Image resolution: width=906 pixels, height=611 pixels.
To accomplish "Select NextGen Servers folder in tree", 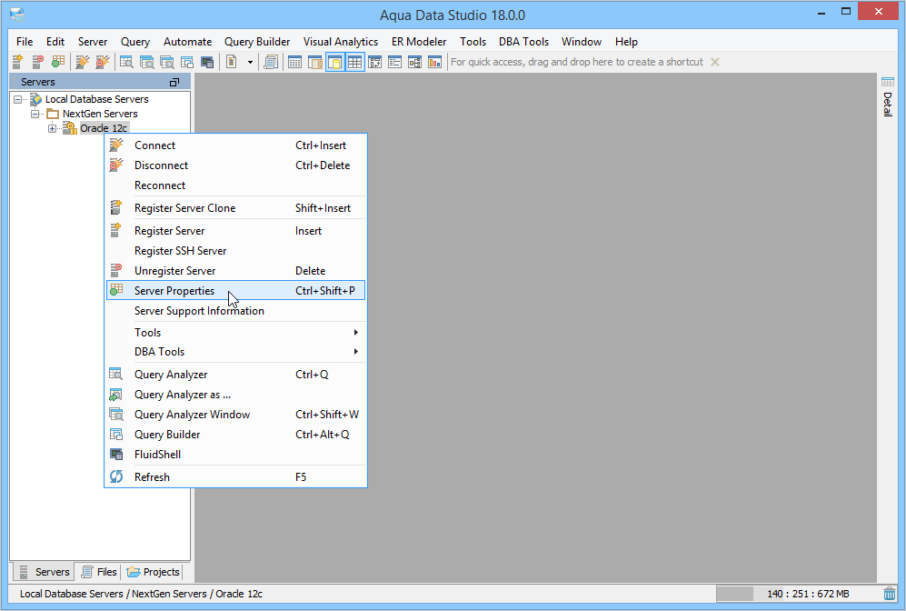I will tap(100, 114).
